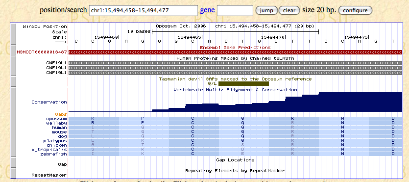Click the Tasmanian devil SAPs track title
This screenshot has width=409, height=182.
tap(235, 79)
